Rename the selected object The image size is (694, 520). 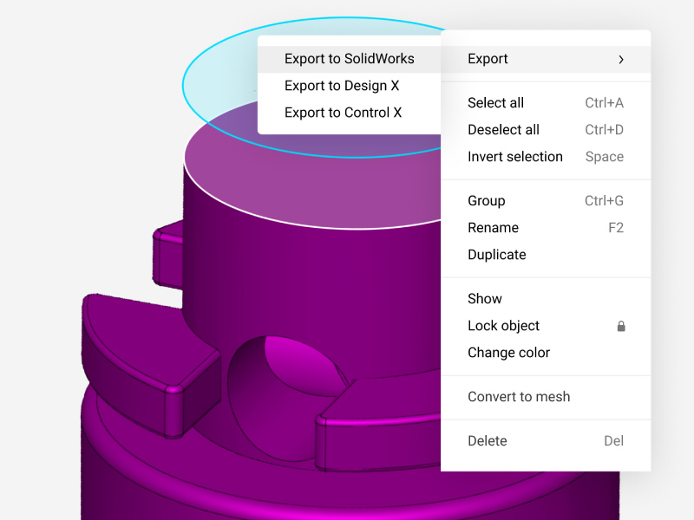pos(493,228)
